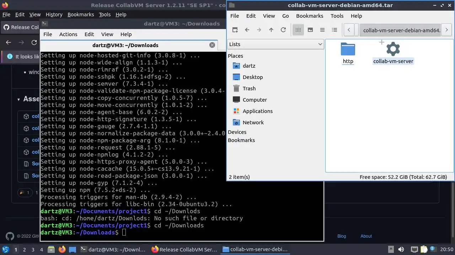Select the dartz@VM3: ~/Downloads terminal tab

(125, 45)
